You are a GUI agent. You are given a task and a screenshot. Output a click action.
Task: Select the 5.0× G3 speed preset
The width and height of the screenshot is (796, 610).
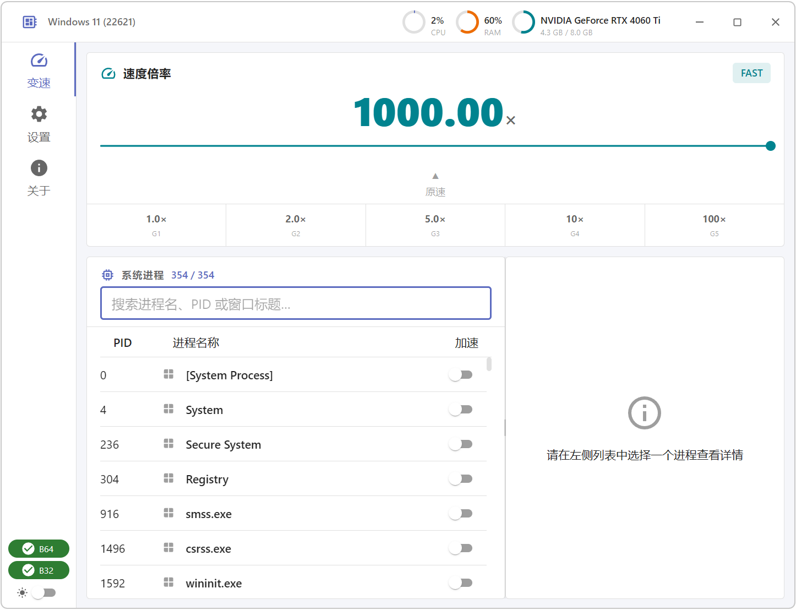click(435, 225)
